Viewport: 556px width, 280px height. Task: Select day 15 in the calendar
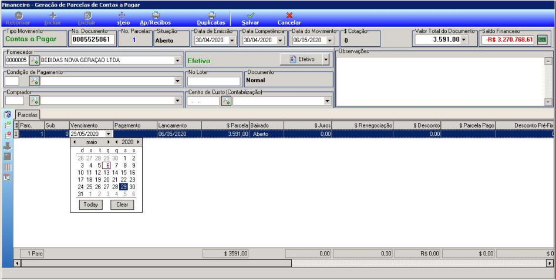coord(123,173)
